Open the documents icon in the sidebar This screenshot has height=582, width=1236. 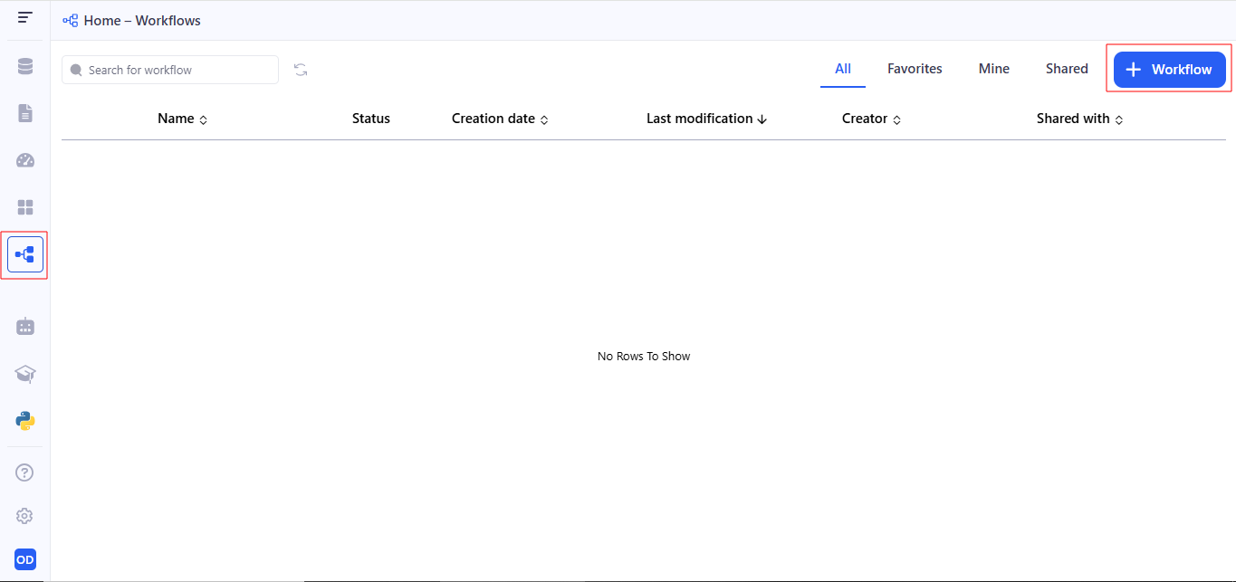tap(25, 113)
